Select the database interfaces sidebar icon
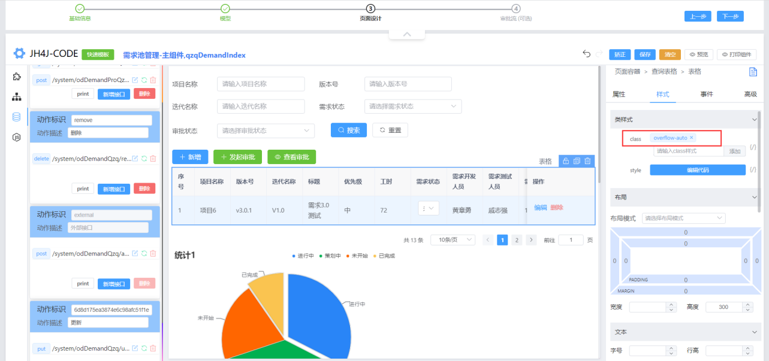This screenshot has height=361, width=769. click(x=17, y=117)
